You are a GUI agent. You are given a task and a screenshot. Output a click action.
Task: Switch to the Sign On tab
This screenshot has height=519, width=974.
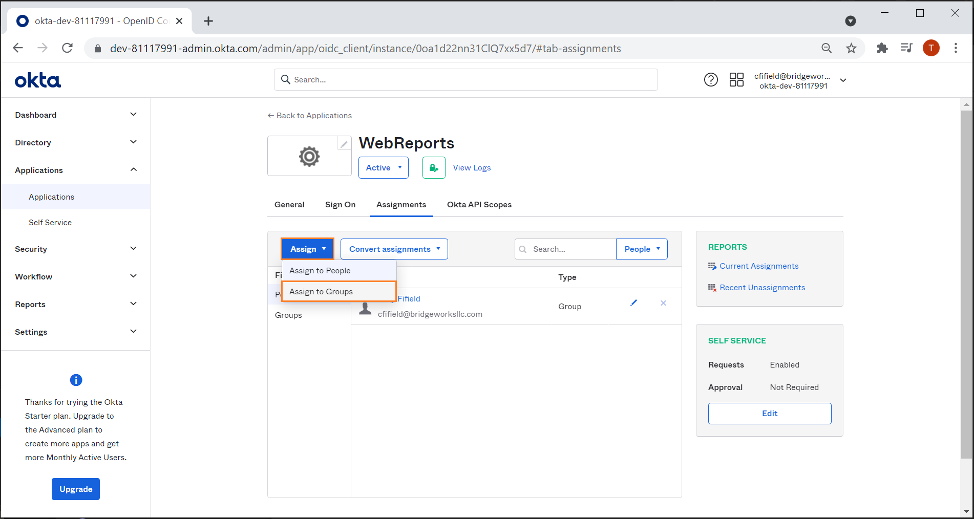[340, 205]
